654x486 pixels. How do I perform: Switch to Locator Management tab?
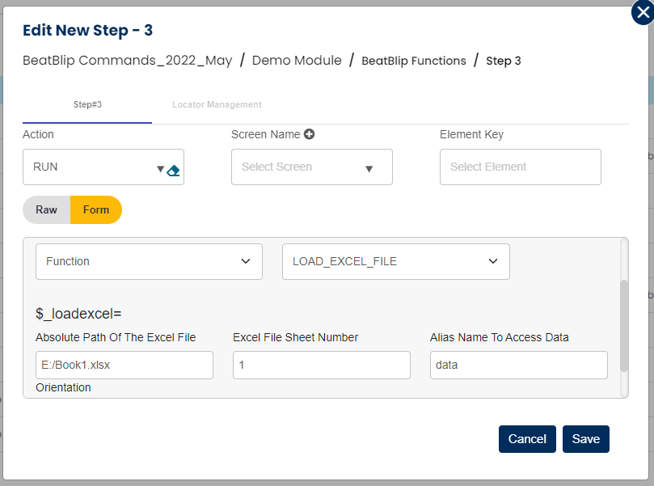(x=217, y=104)
